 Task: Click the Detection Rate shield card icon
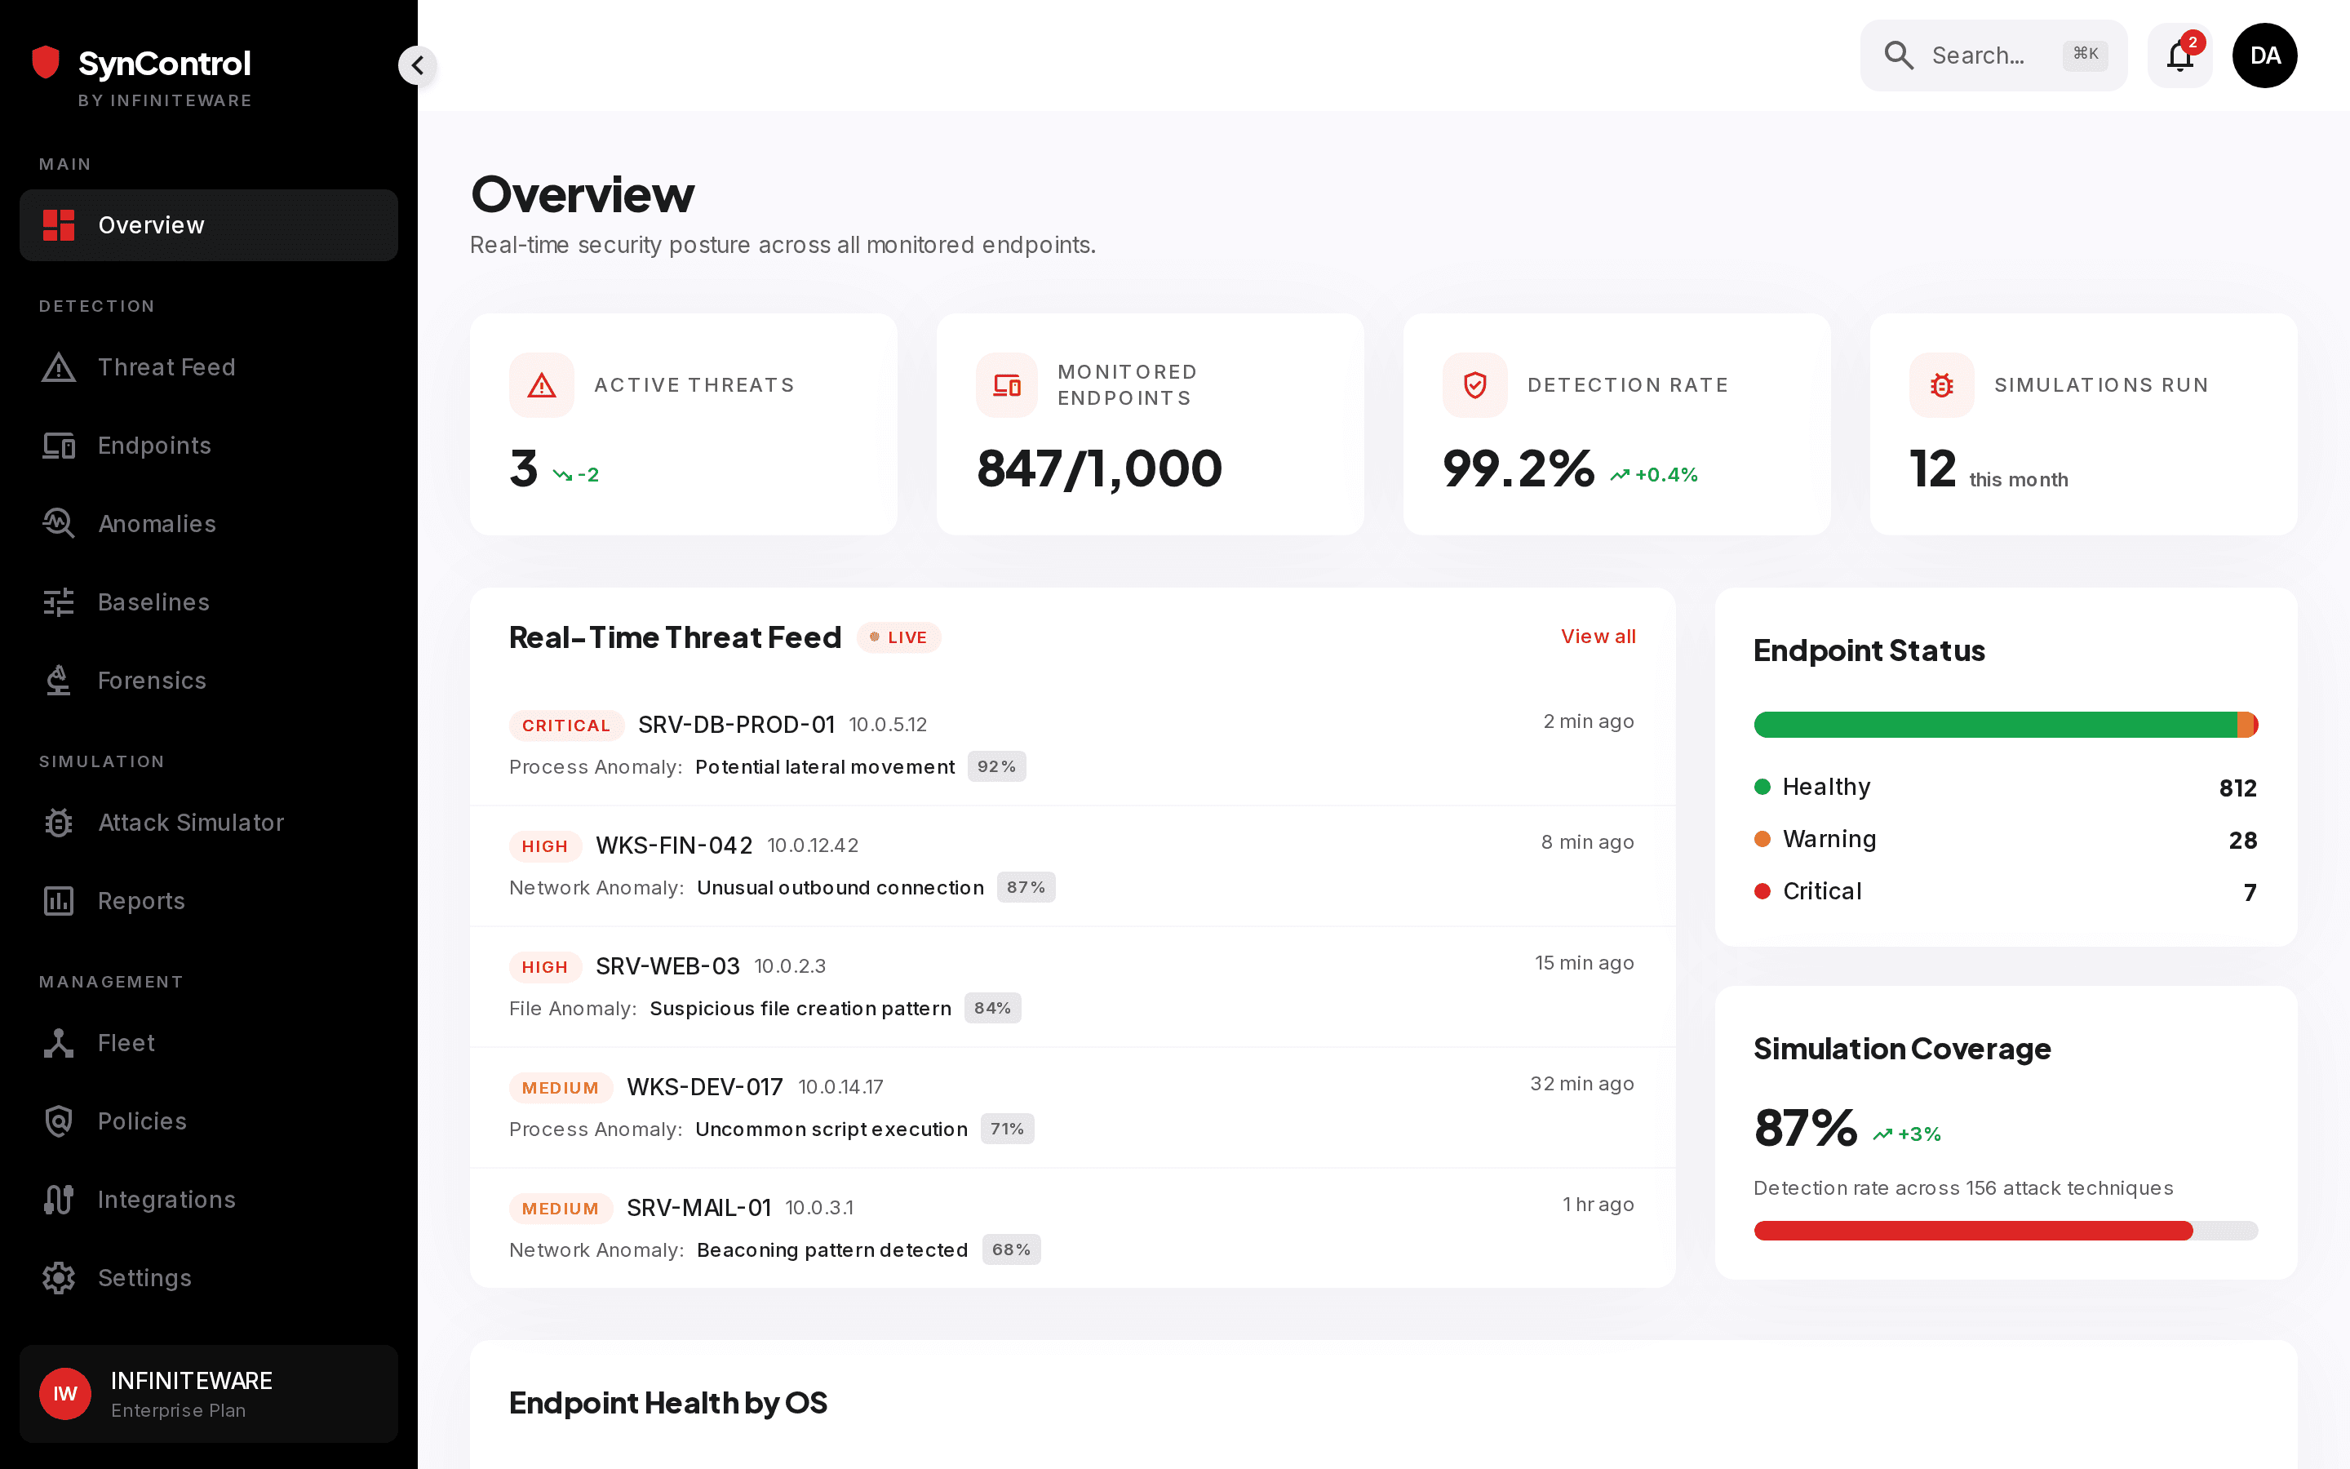[x=1475, y=384]
